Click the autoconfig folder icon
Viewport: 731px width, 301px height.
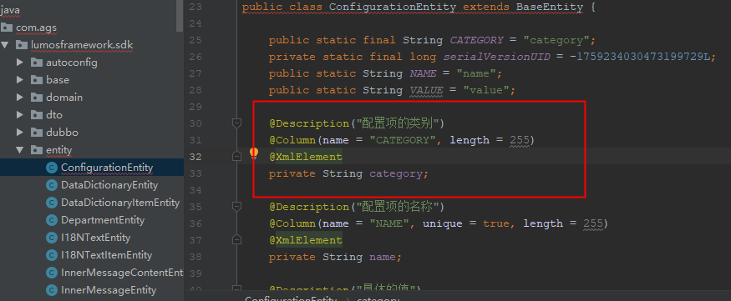[37, 63]
